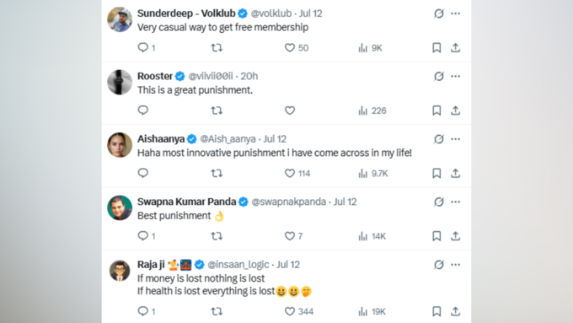Open more options menu on Aishaanya's tweet

coord(455,139)
